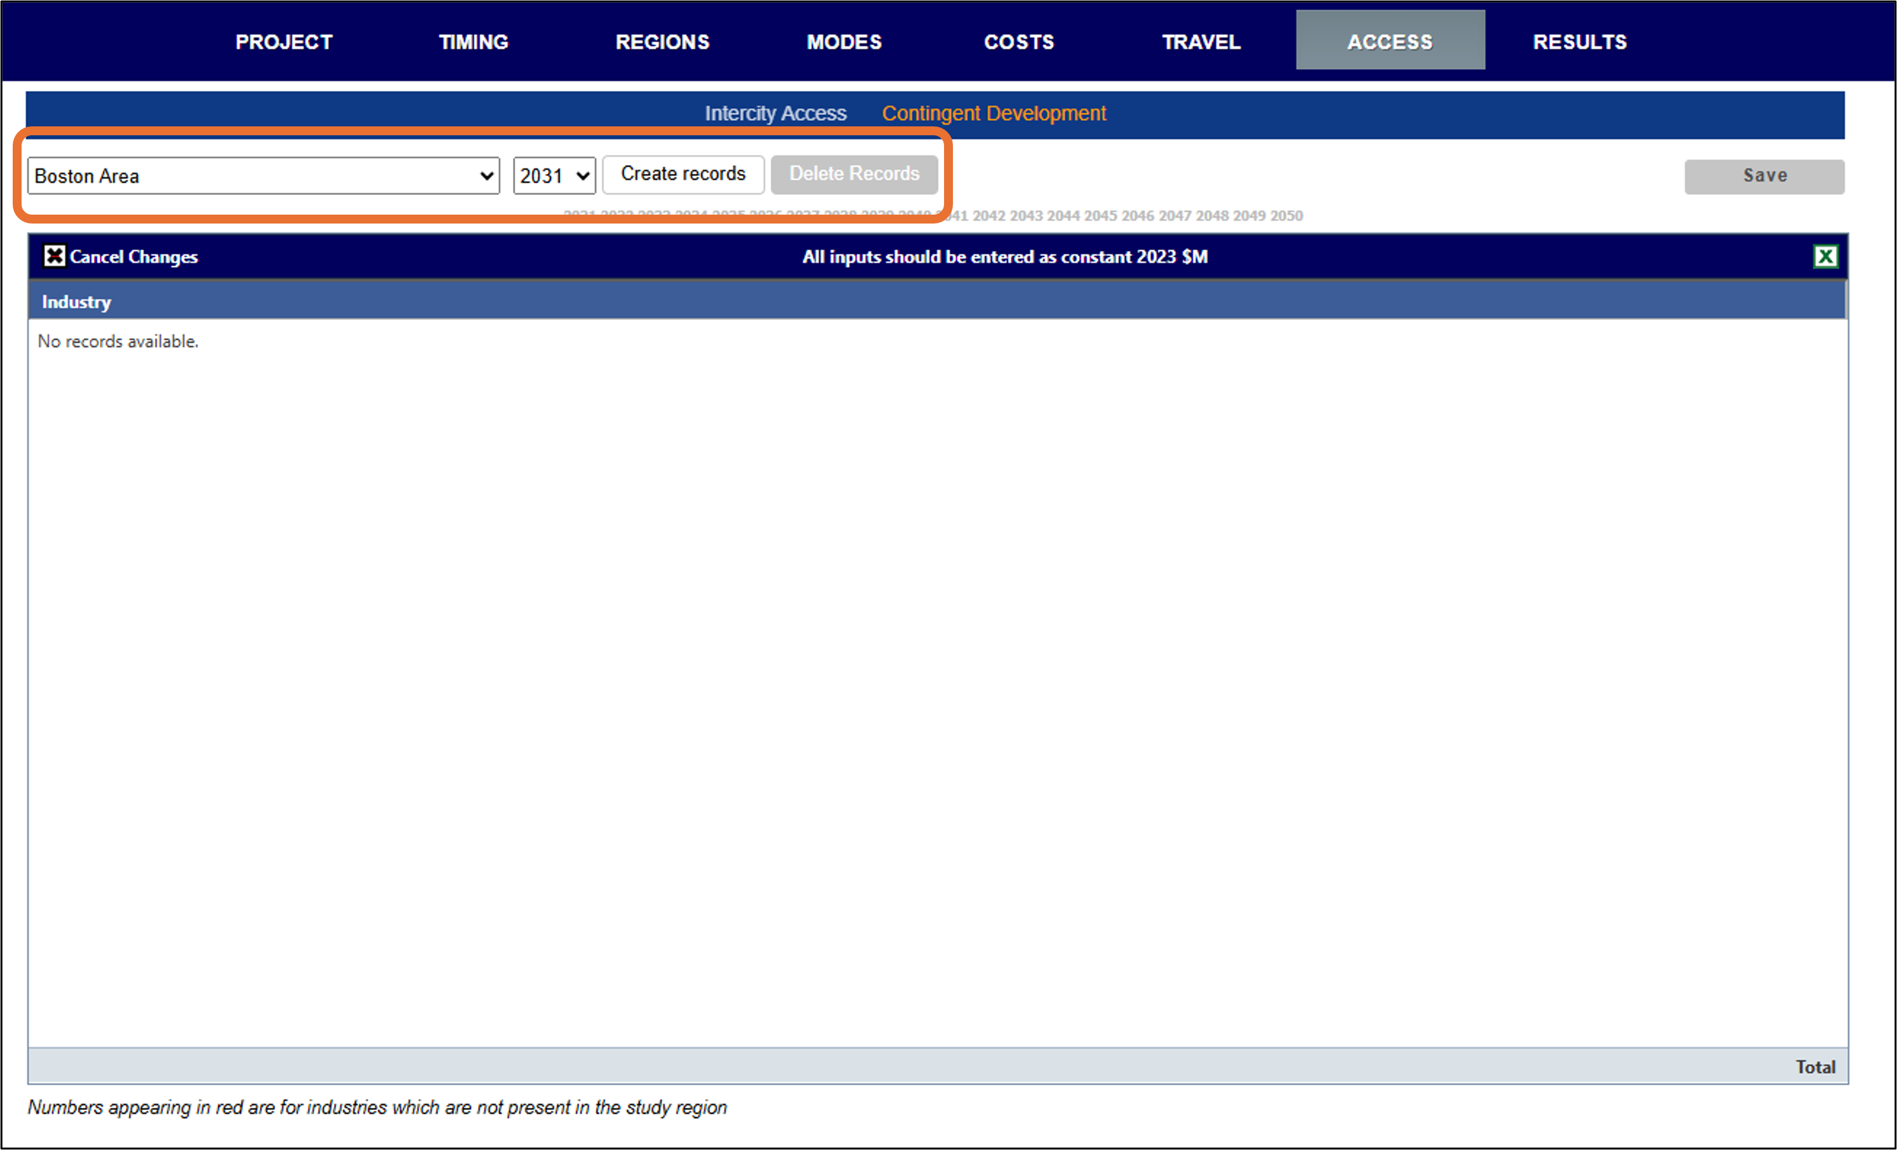
Task: Click the Industry column header
Action: point(76,302)
